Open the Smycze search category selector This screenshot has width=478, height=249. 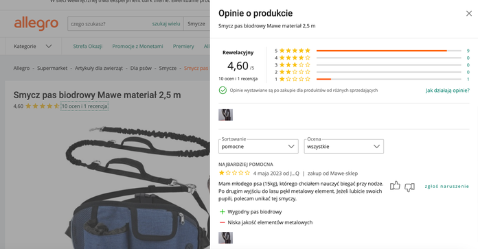click(x=196, y=24)
